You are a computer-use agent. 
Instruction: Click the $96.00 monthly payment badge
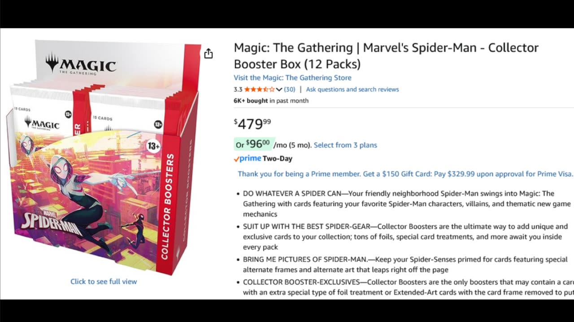254,144
